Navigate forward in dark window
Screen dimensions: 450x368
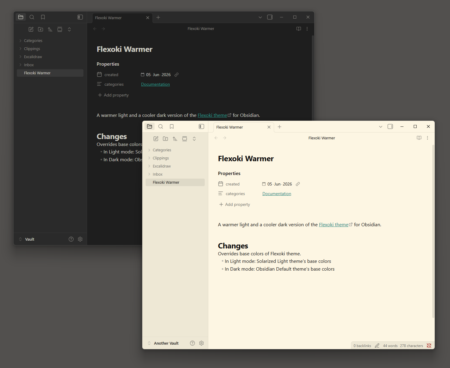(x=103, y=29)
